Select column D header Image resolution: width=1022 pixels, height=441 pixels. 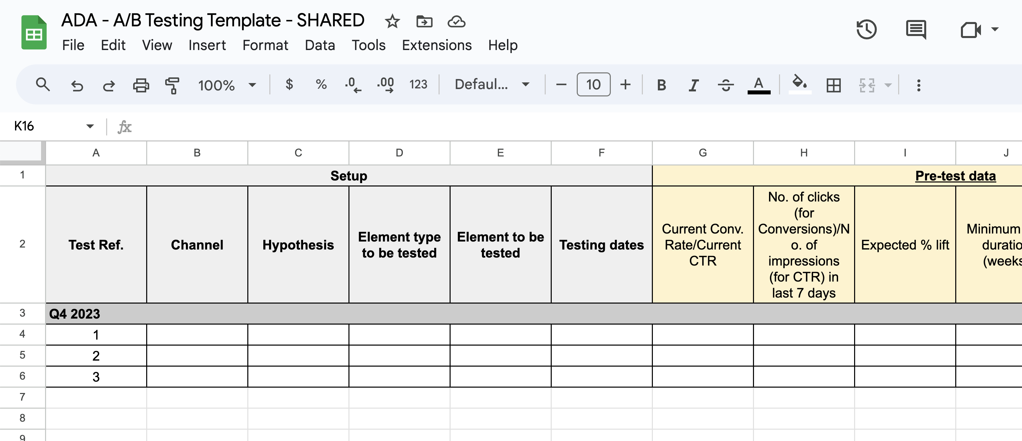click(399, 153)
